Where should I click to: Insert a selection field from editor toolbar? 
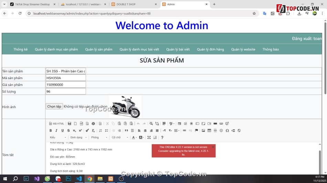209,124
